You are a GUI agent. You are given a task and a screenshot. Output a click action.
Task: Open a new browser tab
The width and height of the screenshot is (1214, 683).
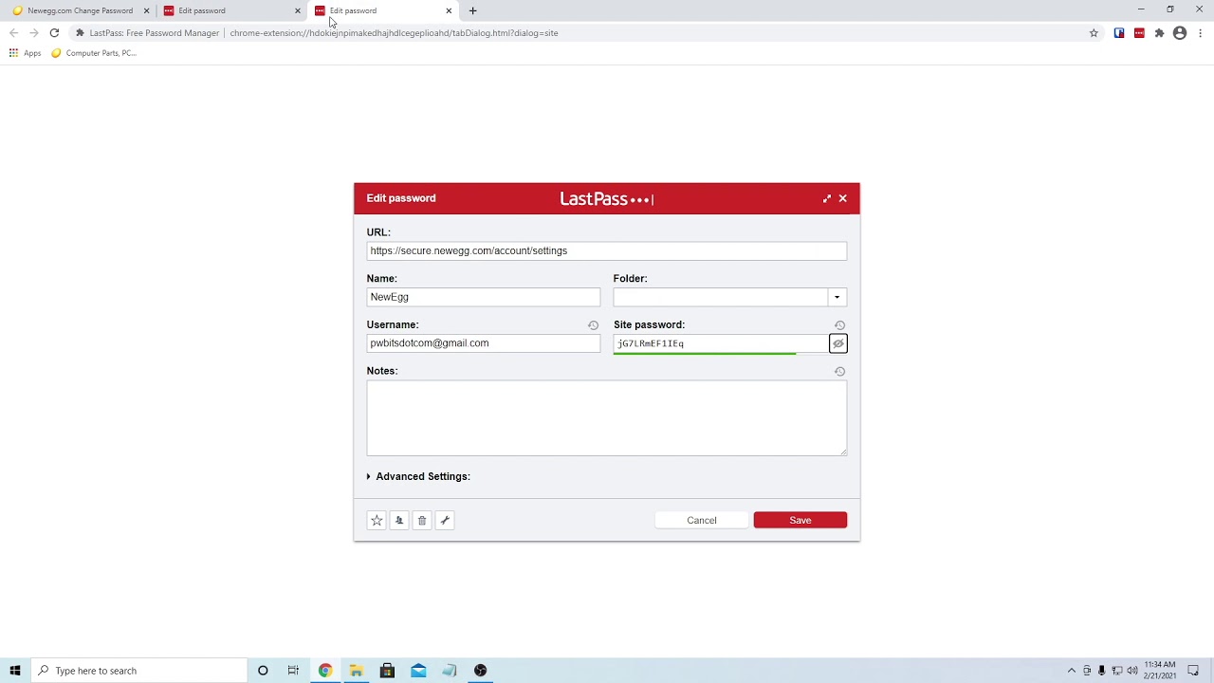(x=473, y=10)
